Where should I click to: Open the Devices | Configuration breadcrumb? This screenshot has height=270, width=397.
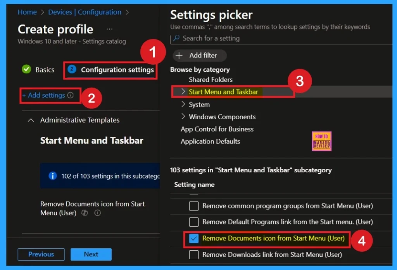tap(85, 12)
